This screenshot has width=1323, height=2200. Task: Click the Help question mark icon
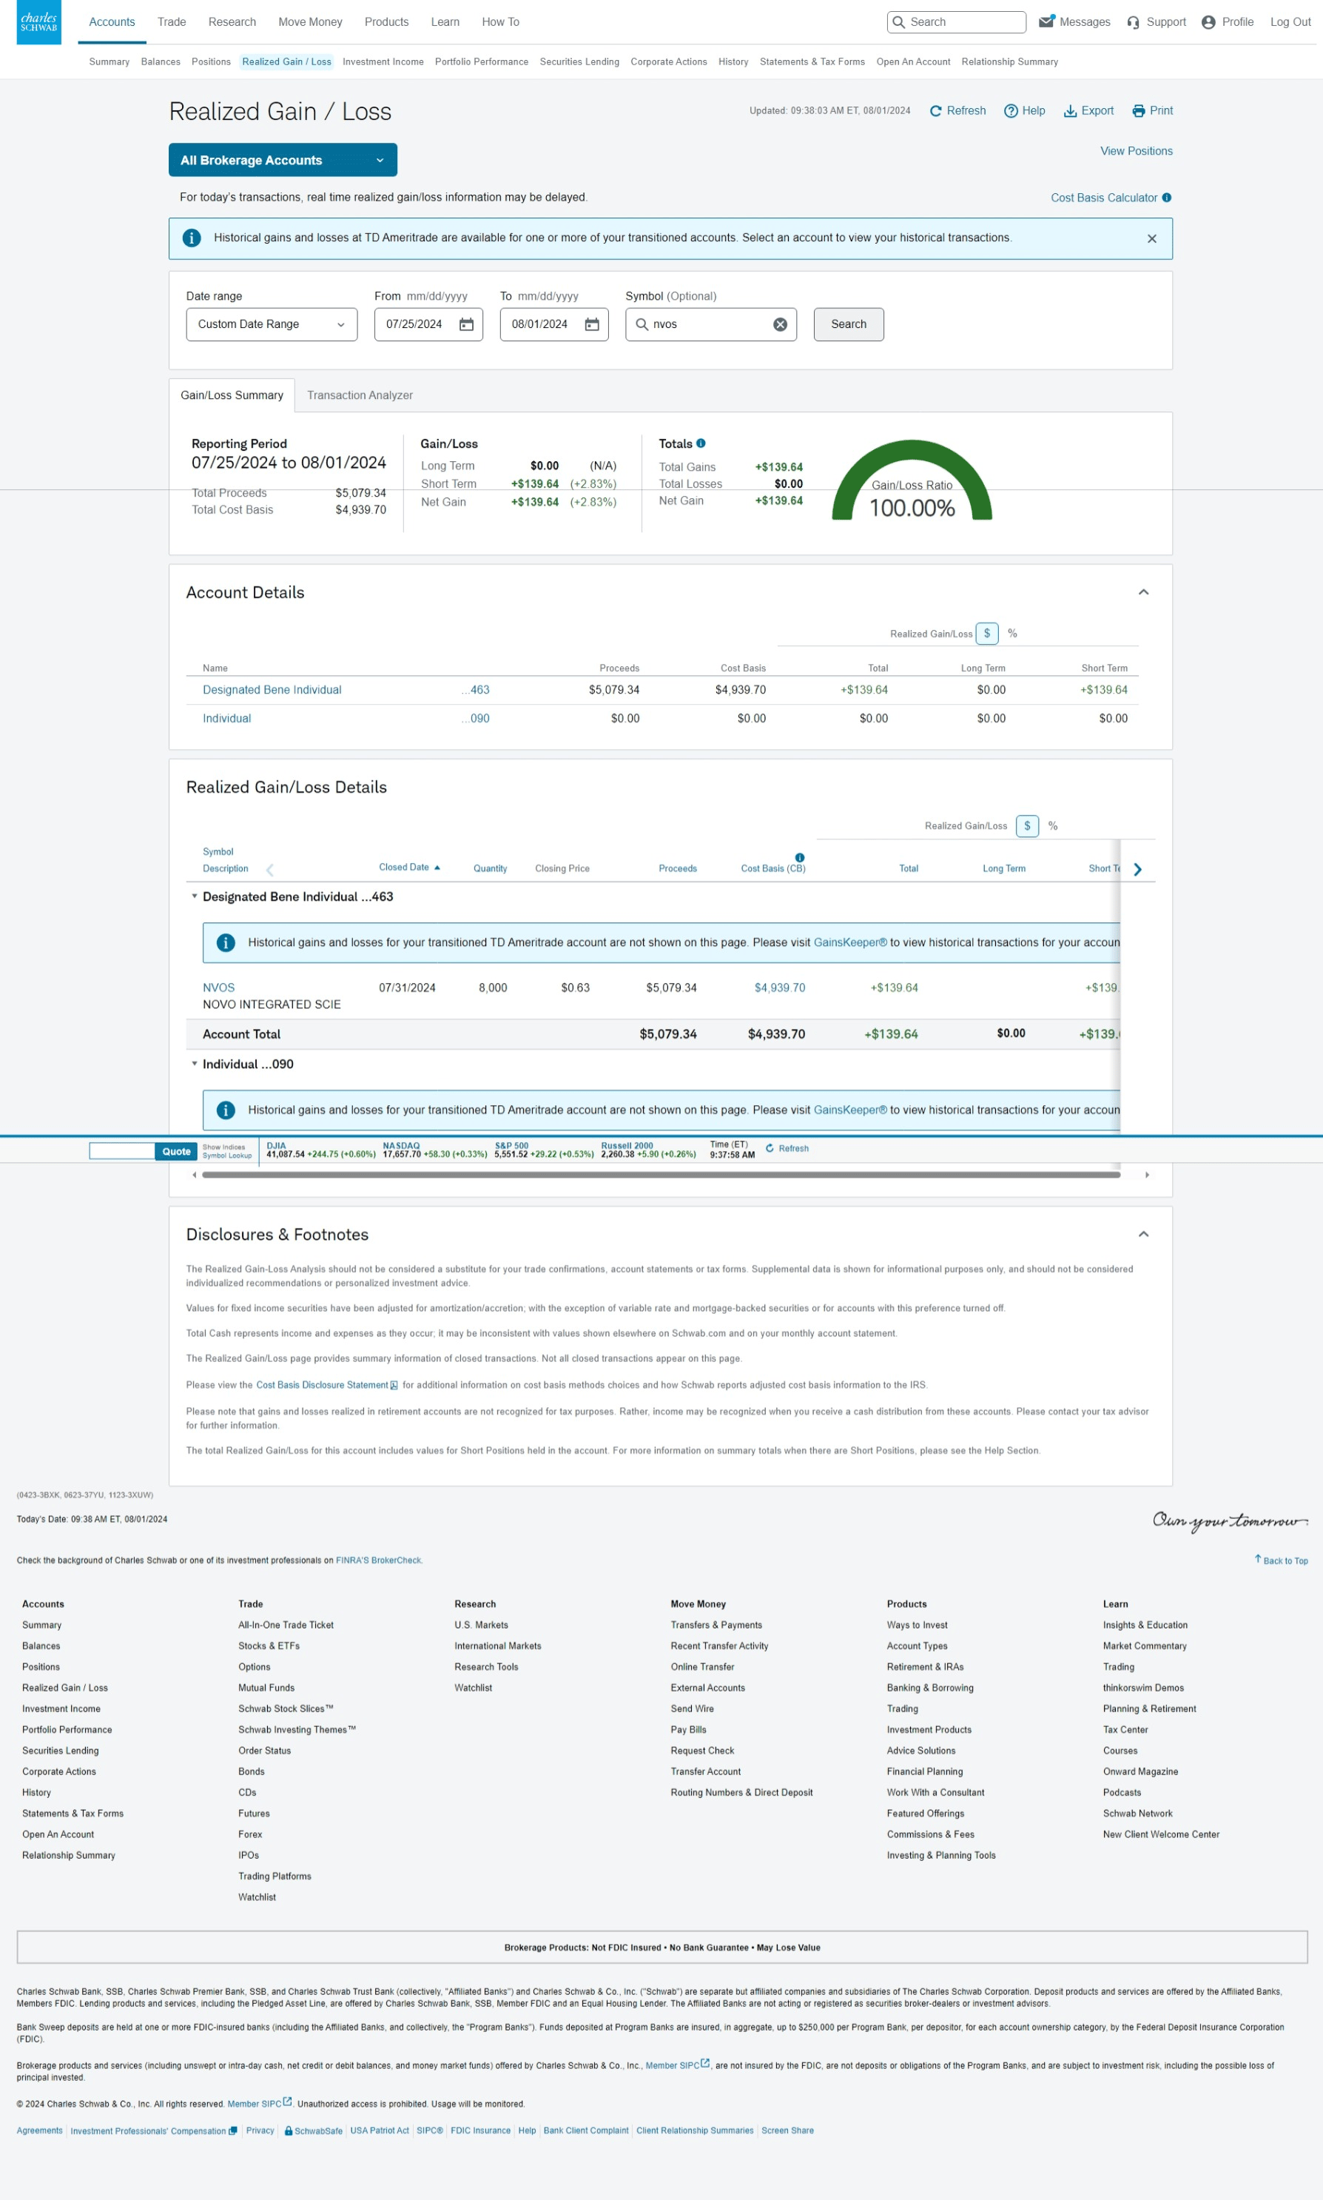click(x=1011, y=112)
